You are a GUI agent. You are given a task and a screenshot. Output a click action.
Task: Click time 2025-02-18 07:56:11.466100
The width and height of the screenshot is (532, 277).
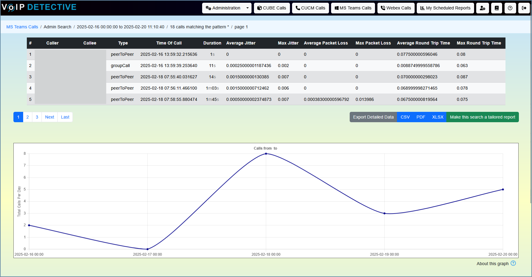coord(169,88)
